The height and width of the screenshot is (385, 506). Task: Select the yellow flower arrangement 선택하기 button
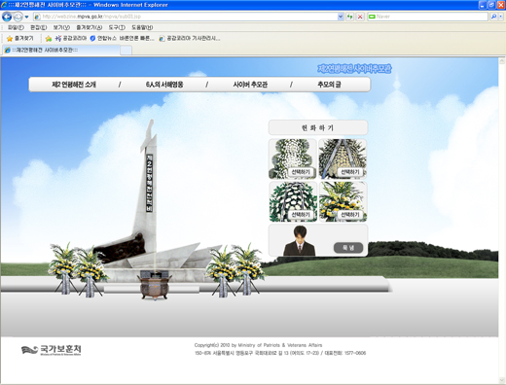coord(350,215)
